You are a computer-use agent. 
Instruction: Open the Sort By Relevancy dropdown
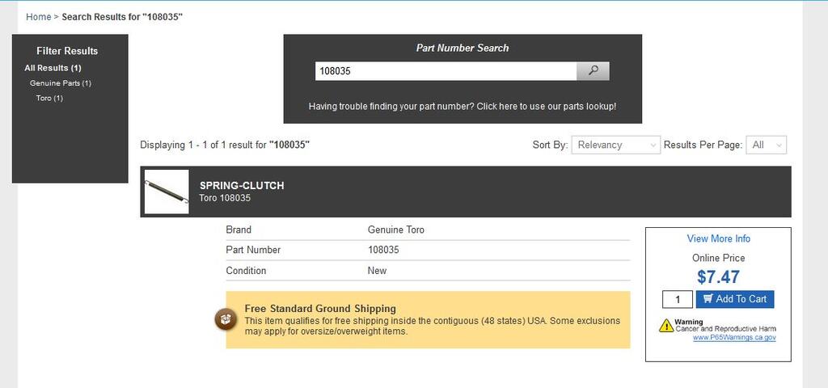point(615,145)
